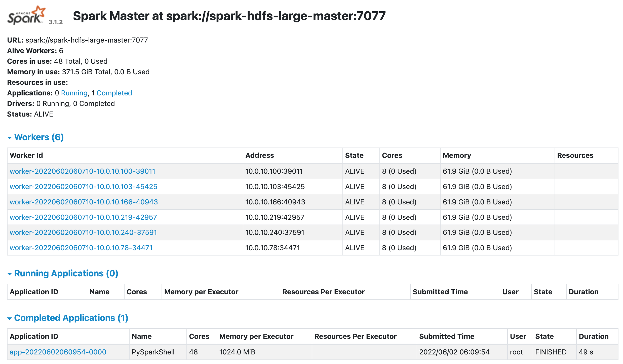This screenshot has height=364, width=623.
Task: Click Cores in use 48 Total line
Action: [57, 61]
